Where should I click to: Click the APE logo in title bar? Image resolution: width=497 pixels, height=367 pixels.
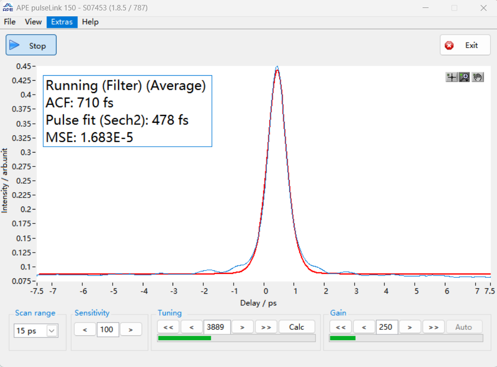[8, 8]
